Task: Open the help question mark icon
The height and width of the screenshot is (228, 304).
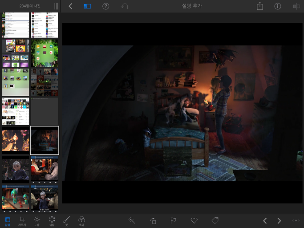Action: coord(105,6)
